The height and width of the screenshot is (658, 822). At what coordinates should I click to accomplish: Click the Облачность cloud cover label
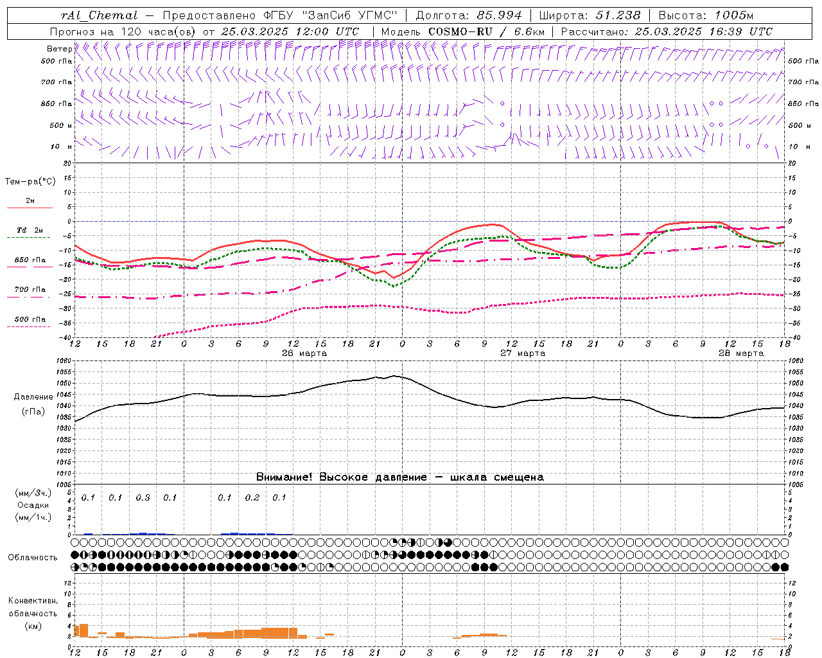pos(33,558)
